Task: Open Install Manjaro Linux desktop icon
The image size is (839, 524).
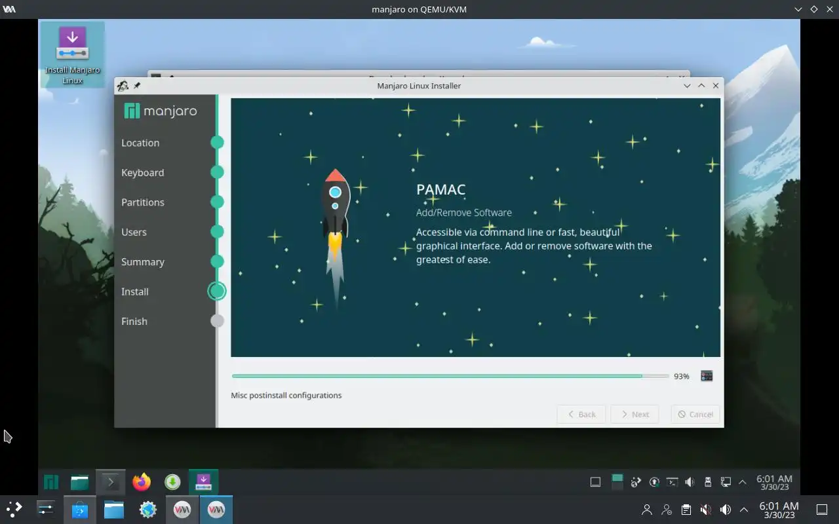Action: pyautogui.click(x=72, y=55)
